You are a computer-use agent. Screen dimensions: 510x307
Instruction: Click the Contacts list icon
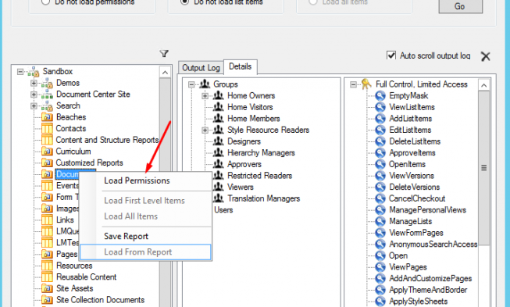click(x=47, y=129)
